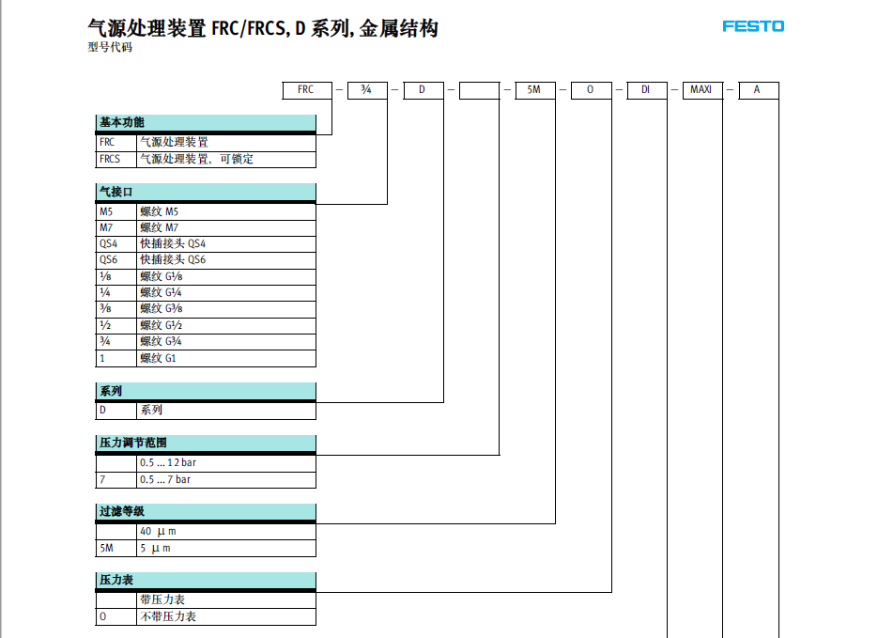Viewport: 878px width, 638px height.
Task: Select the value 0.5 ... 7 bar
Action: pyautogui.click(x=165, y=479)
